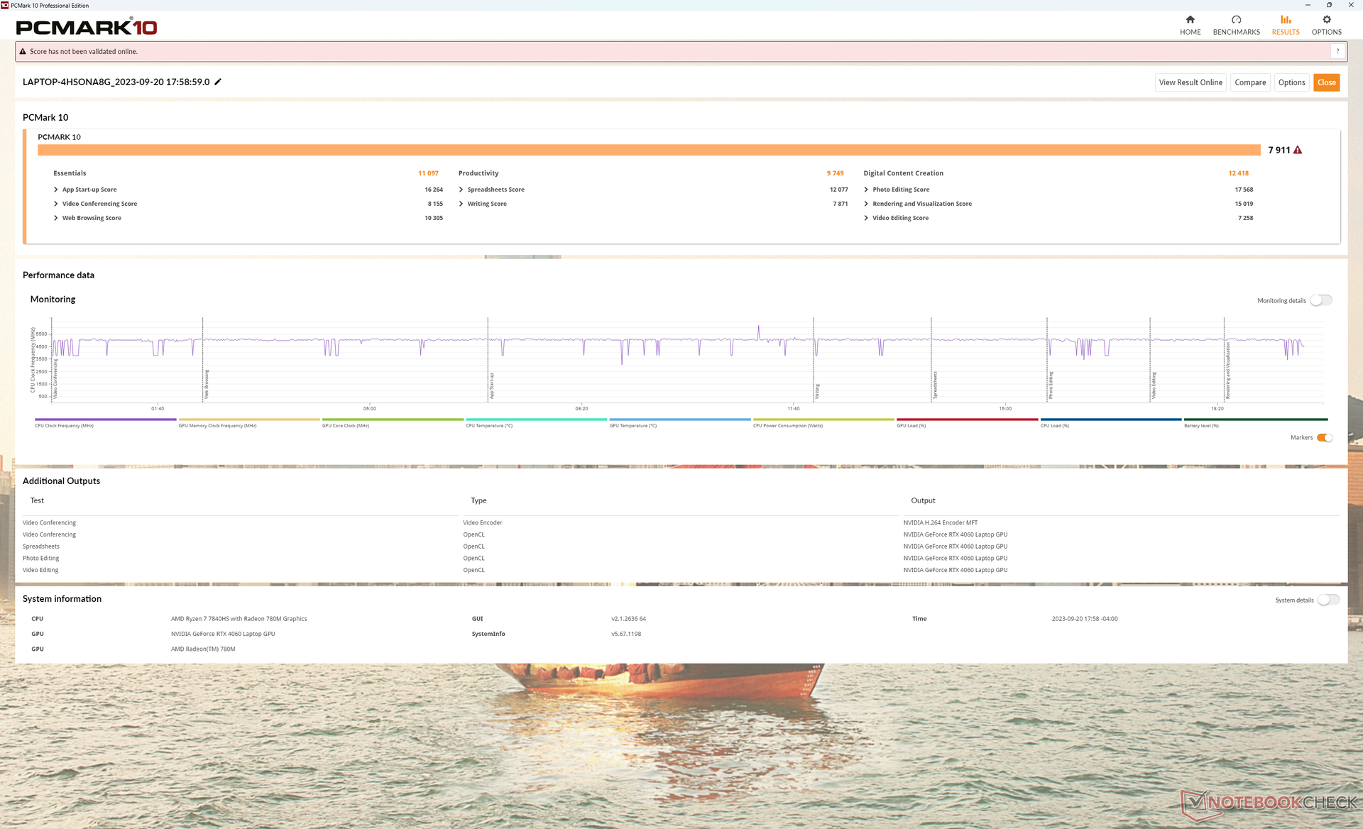Expand Video Conferencing Score row

click(x=56, y=204)
